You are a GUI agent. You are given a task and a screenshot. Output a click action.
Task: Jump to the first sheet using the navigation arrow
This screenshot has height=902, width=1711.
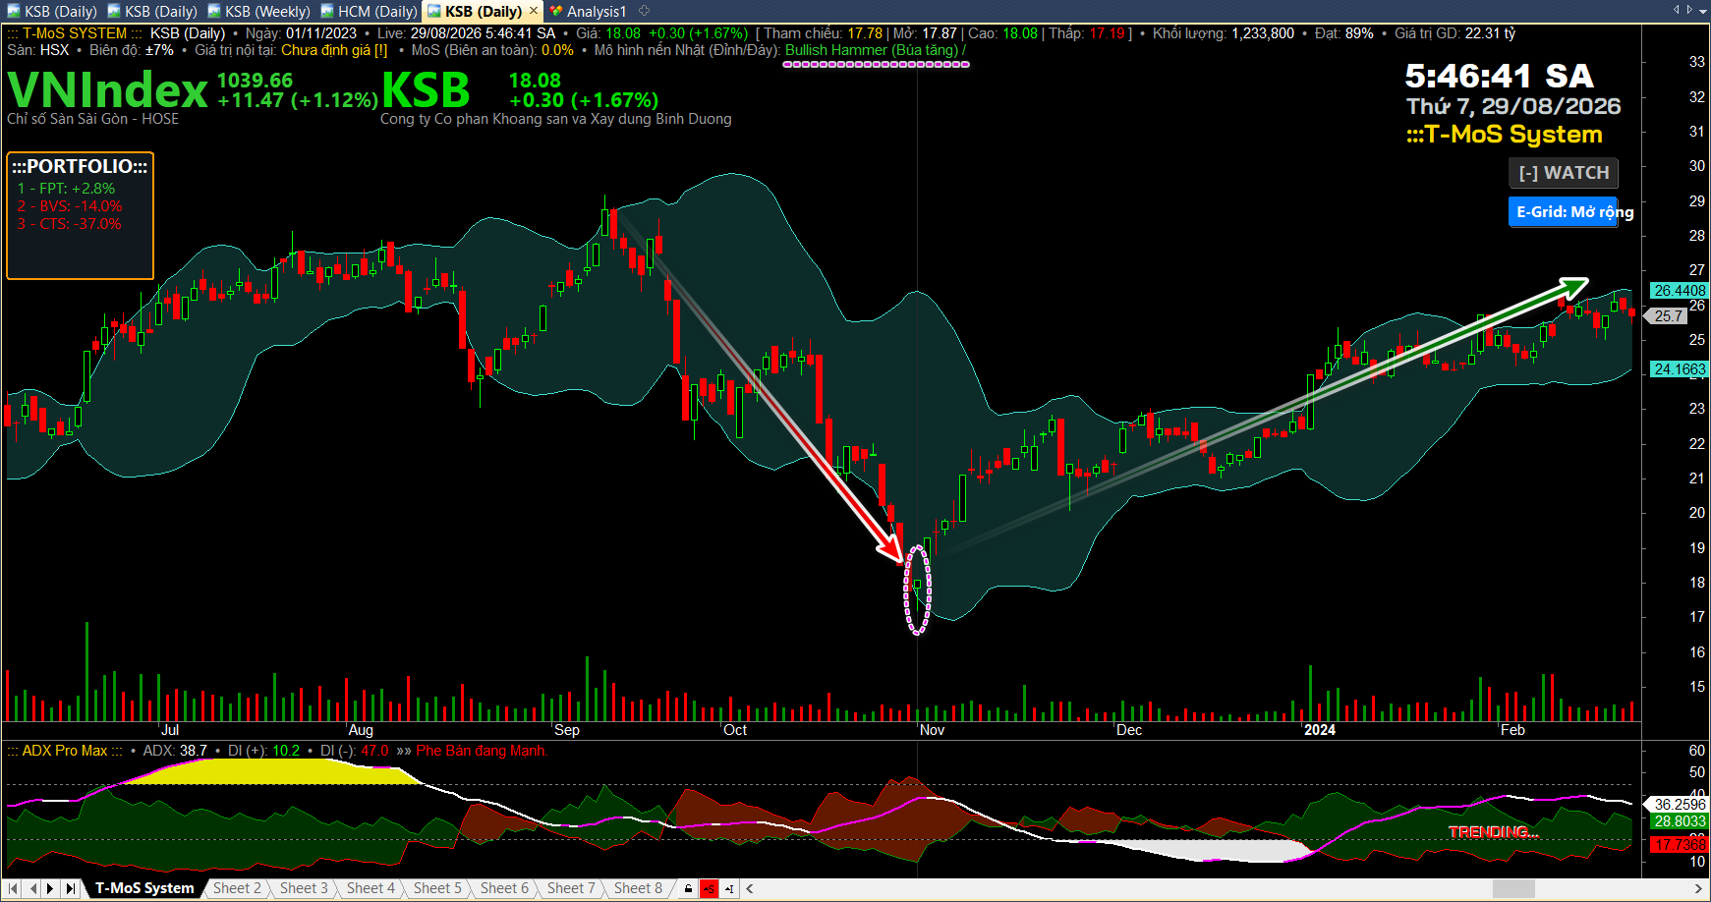coord(14,888)
